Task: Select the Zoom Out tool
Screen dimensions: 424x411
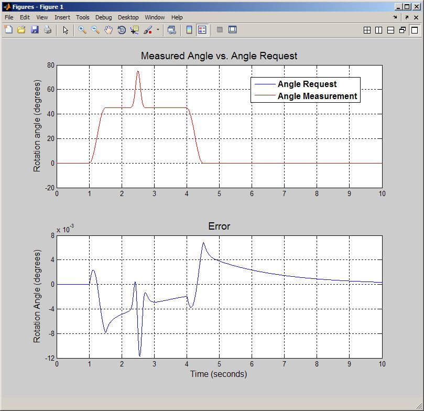Action: click(95, 30)
